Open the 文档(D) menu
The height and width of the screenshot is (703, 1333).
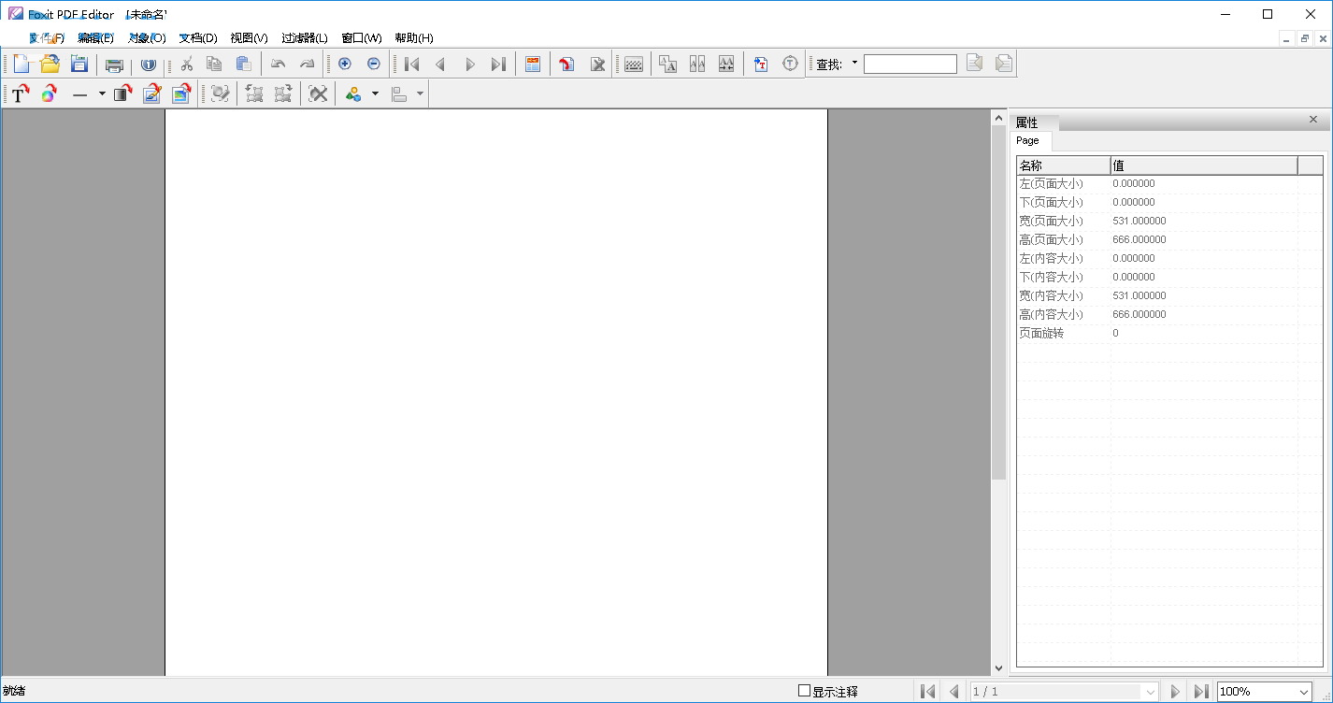(x=197, y=38)
